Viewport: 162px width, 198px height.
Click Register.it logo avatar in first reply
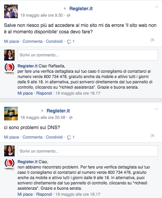point(9,69)
